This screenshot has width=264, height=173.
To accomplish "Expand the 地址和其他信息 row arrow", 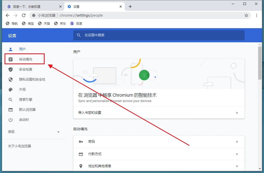I will pyautogui.click(x=237, y=166).
